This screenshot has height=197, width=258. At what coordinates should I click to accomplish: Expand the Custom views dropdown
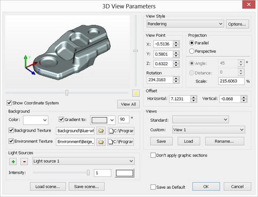coord(208,130)
